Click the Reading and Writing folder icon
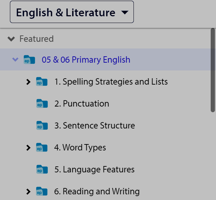Image resolution: width=216 pixels, height=200 pixels. tap(42, 191)
